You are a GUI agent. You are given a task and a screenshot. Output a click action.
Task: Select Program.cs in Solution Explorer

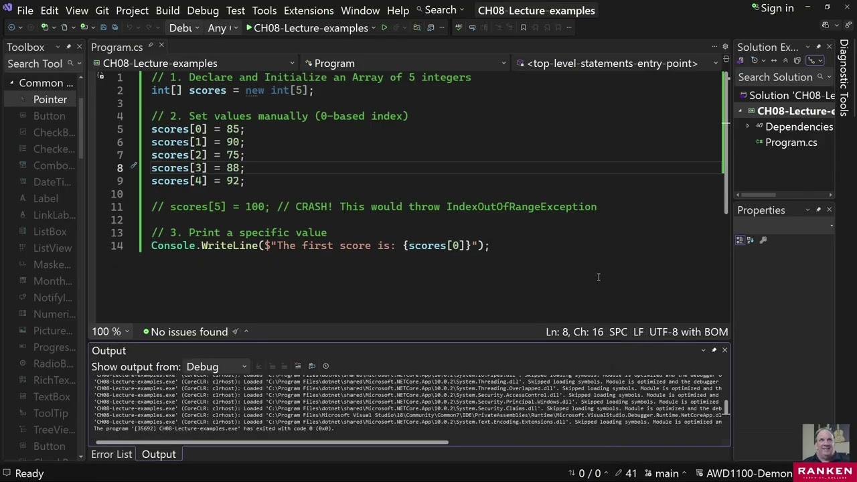[x=791, y=143]
